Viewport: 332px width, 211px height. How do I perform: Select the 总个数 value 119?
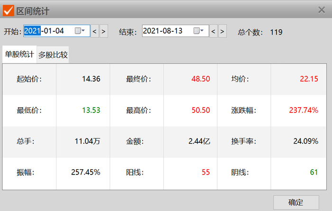(277, 32)
